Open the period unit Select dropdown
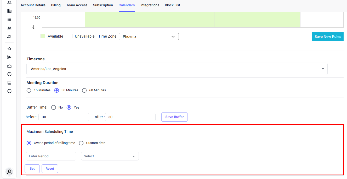This screenshot has height=179, width=347. [x=110, y=156]
